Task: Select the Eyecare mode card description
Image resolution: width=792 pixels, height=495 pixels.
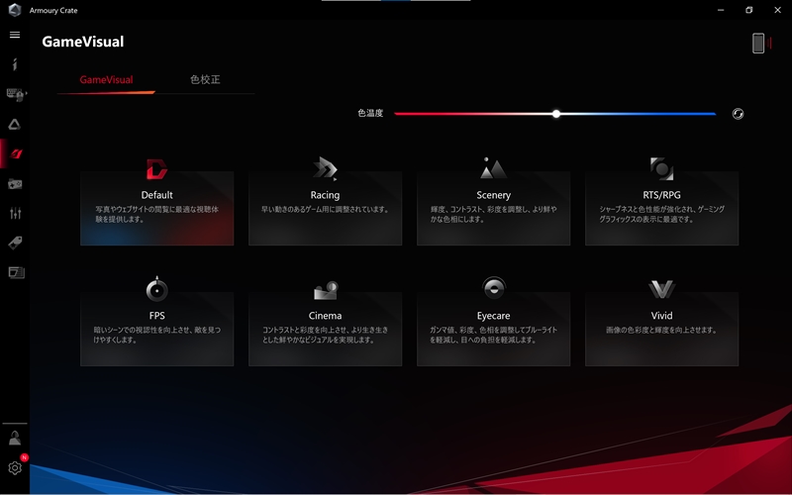Action: point(493,335)
